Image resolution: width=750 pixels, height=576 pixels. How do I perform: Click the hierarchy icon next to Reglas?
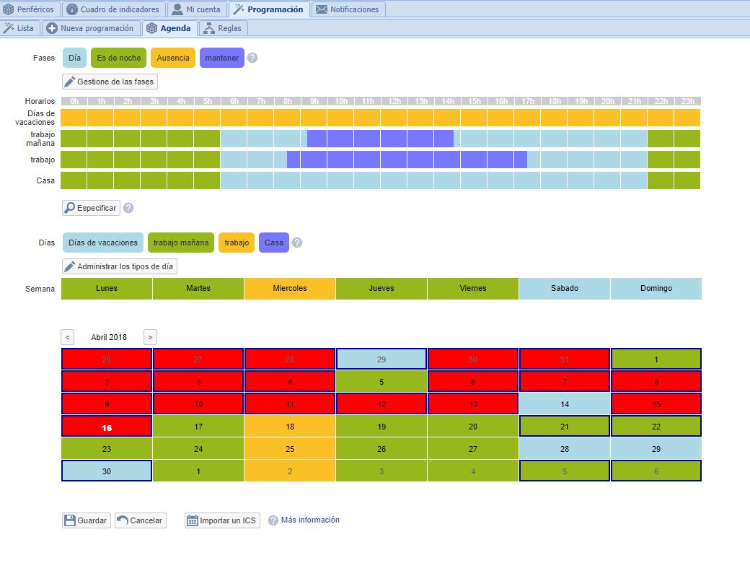coord(209,28)
